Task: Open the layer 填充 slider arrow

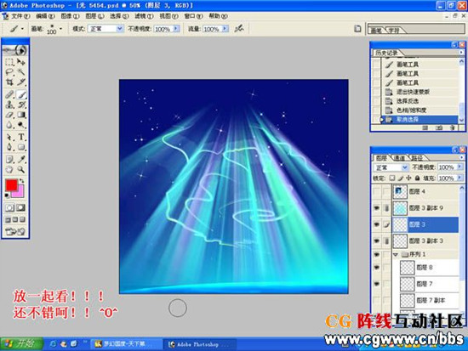Action: click(460, 178)
